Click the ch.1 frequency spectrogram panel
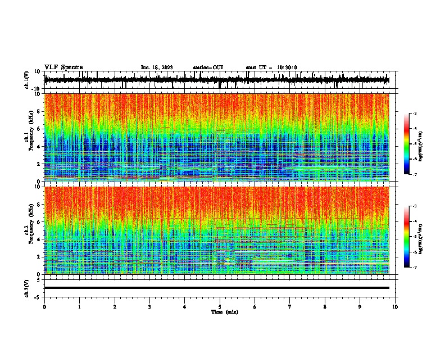 [x=217, y=137]
